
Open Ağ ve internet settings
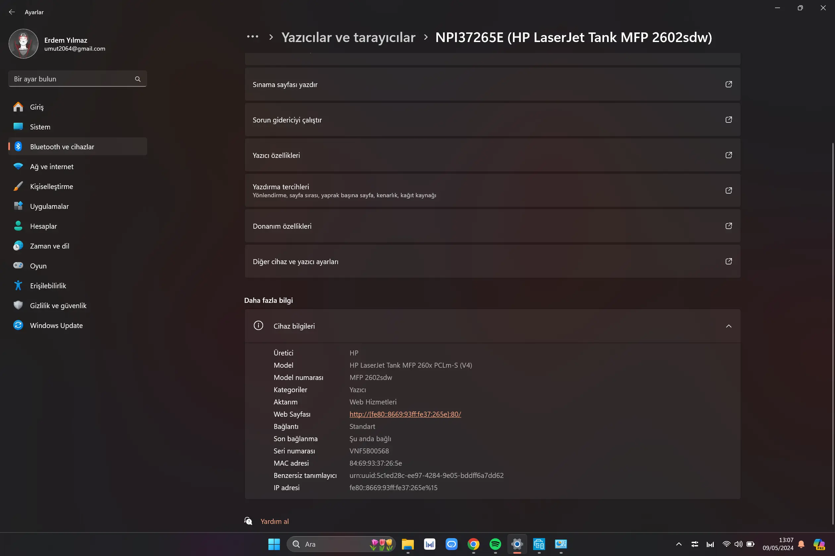click(78, 166)
